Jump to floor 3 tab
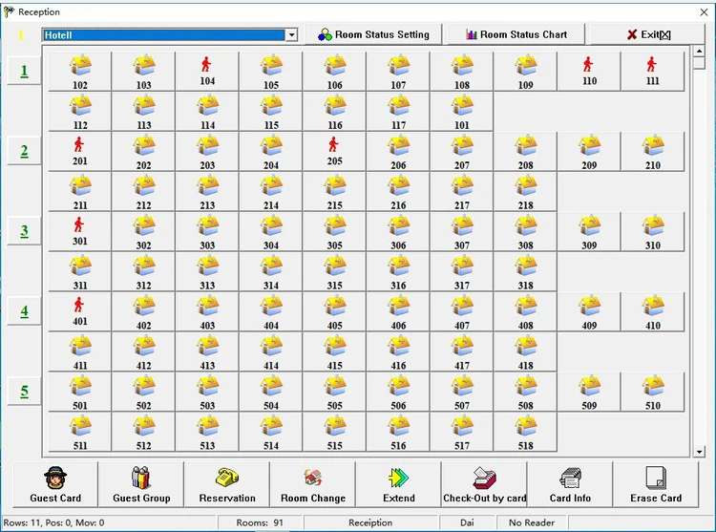The width and height of the screenshot is (716, 532). (24, 231)
